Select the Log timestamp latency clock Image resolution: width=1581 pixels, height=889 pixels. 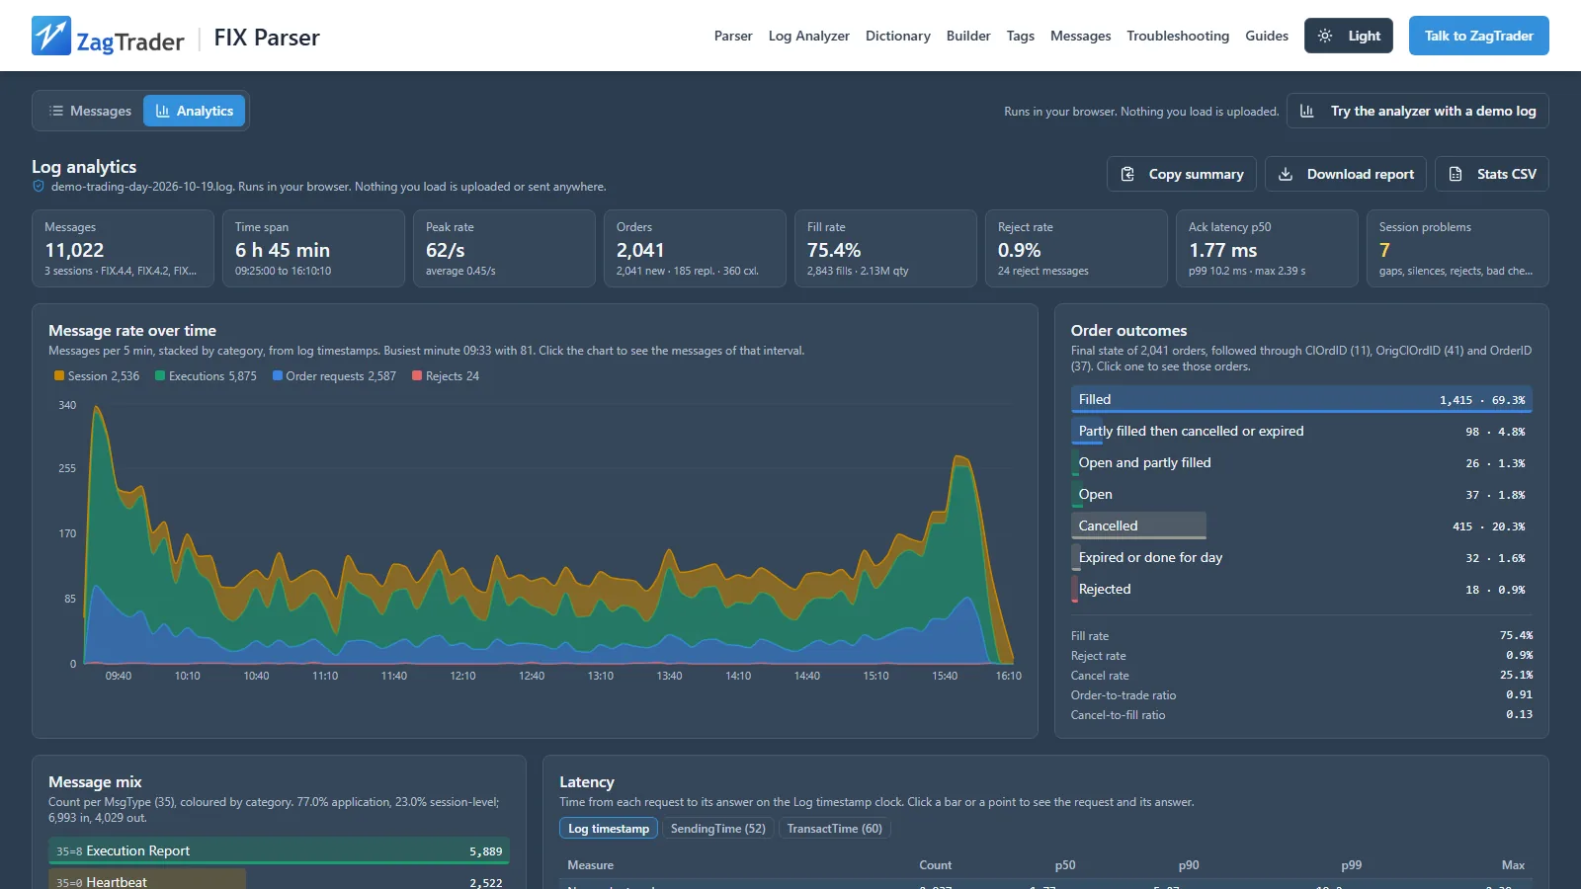pyautogui.click(x=609, y=829)
